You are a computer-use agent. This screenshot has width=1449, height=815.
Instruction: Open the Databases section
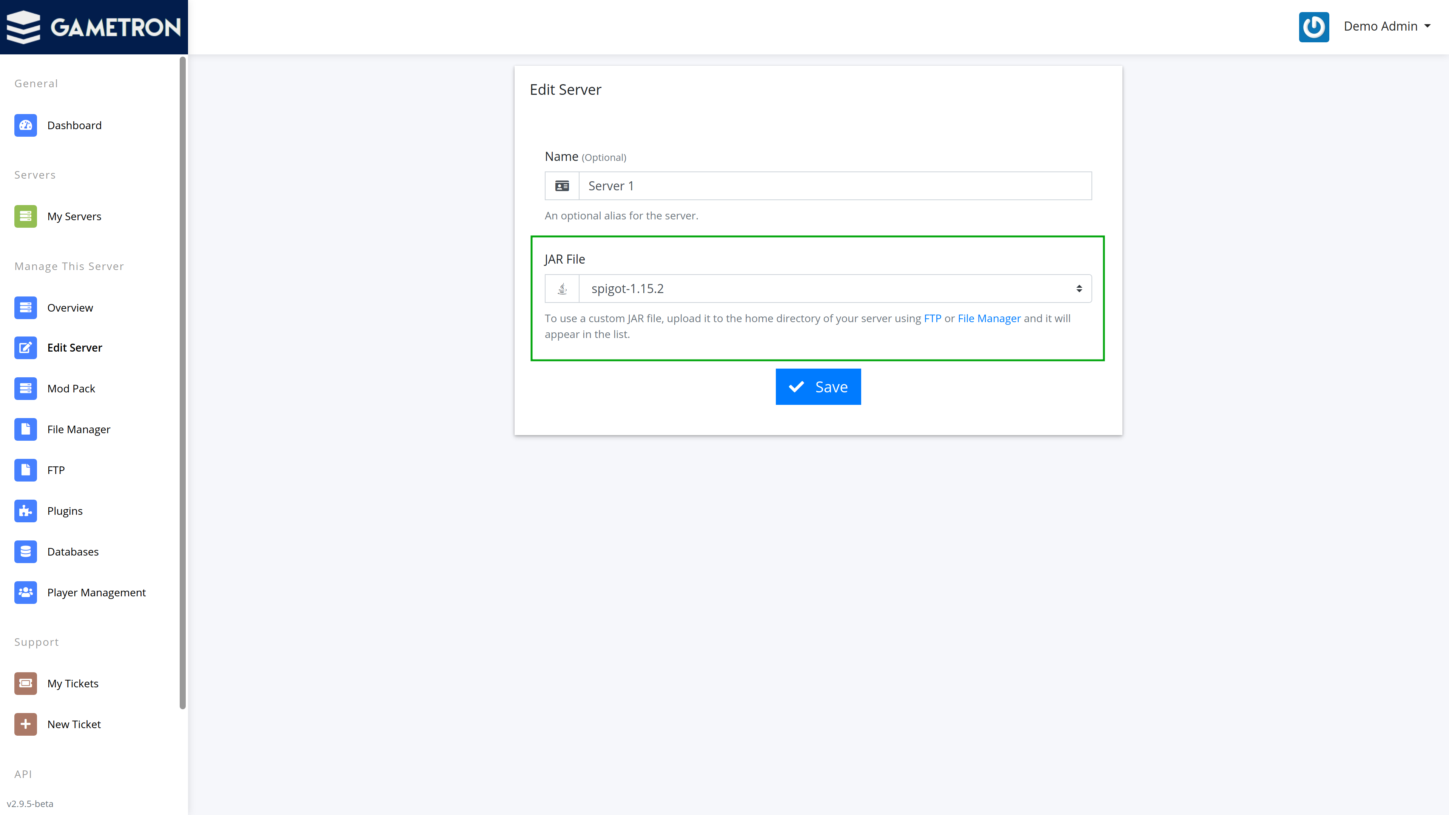click(x=72, y=551)
